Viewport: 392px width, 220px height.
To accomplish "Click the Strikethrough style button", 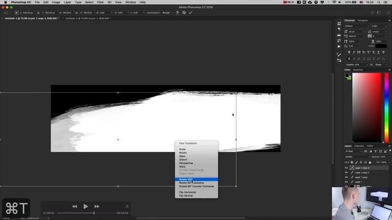I will pos(383,52).
